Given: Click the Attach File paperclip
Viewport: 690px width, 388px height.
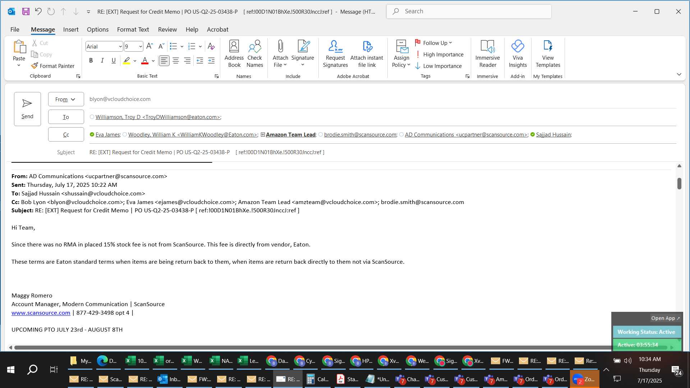Looking at the screenshot, I should (280, 54).
